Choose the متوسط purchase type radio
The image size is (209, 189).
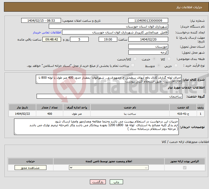159,65
